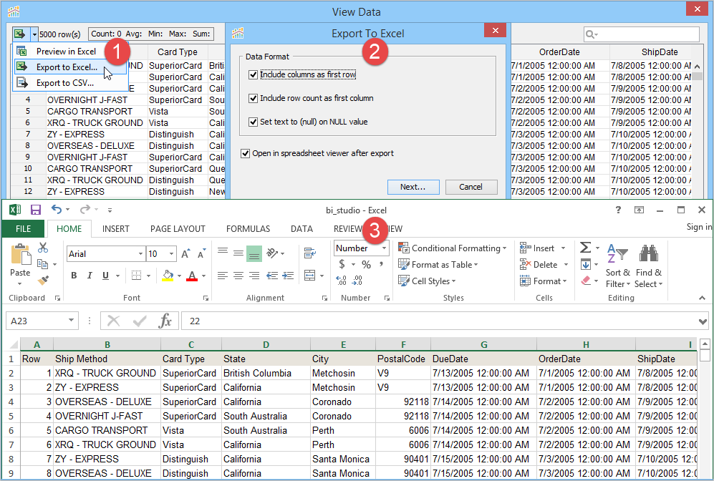Click the Excel Save icon
The height and width of the screenshot is (481, 714).
click(x=36, y=209)
